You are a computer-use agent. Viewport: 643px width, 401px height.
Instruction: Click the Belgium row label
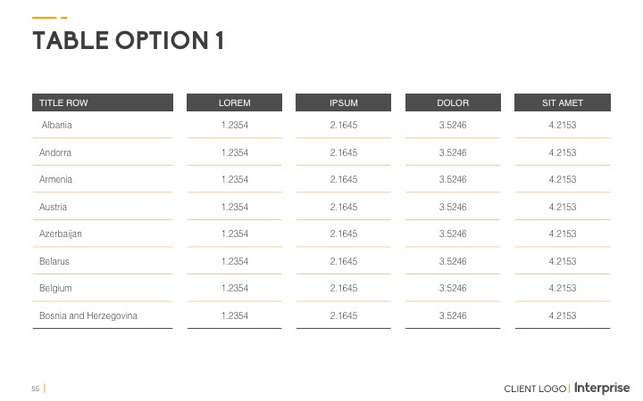click(55, 289)
